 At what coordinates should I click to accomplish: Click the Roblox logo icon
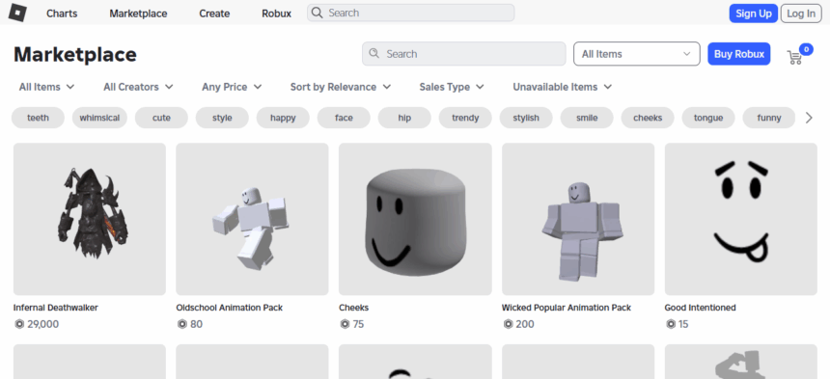pos(17,13)
